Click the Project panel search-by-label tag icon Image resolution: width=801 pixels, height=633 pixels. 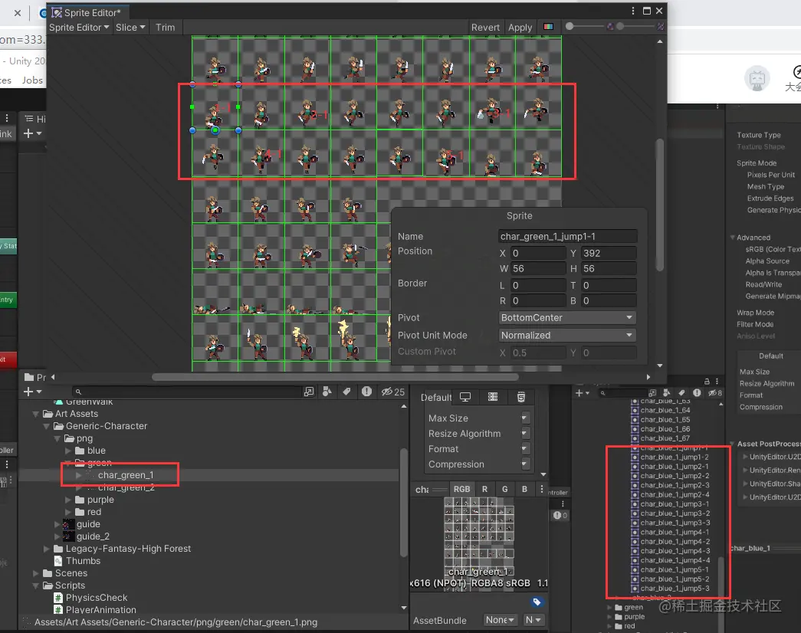347,392
